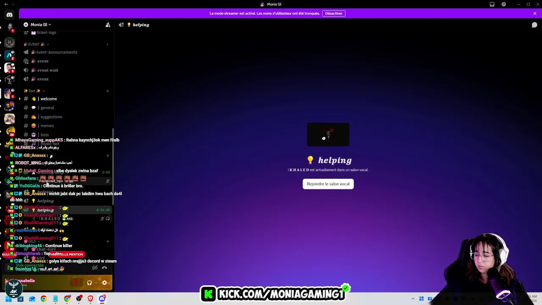Navigate back with the title bar arrow
This screenshot has height=305, width=542.
(6, 4)
